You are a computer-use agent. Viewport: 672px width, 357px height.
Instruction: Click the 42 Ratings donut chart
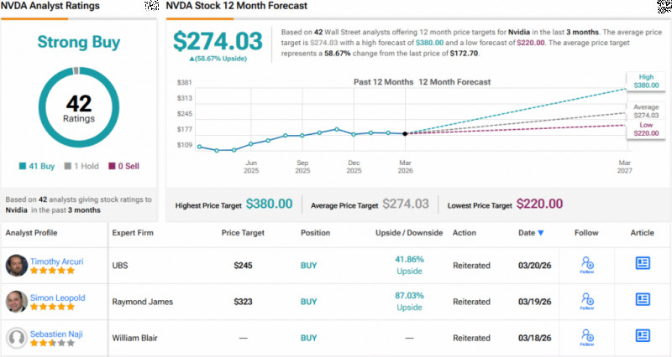[x=79, y=109]
